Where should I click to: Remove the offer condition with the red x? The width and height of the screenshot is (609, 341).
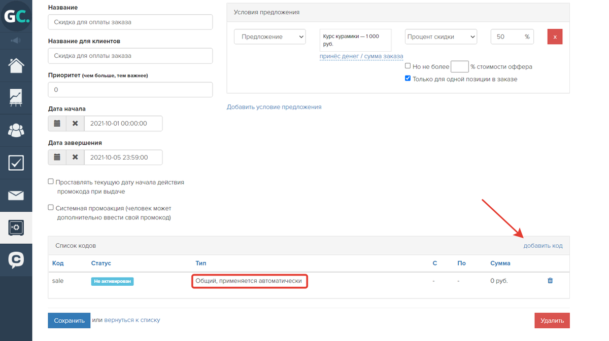(555, 37)
